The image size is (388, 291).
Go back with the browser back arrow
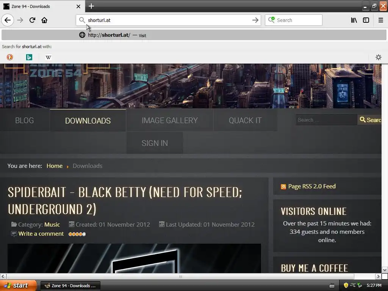(8, 20)
